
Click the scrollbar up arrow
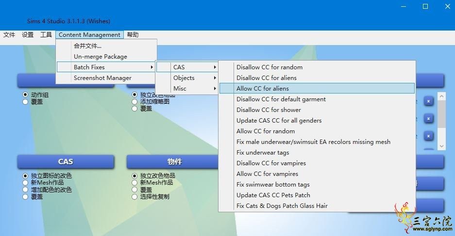click(x=442, y=96)
